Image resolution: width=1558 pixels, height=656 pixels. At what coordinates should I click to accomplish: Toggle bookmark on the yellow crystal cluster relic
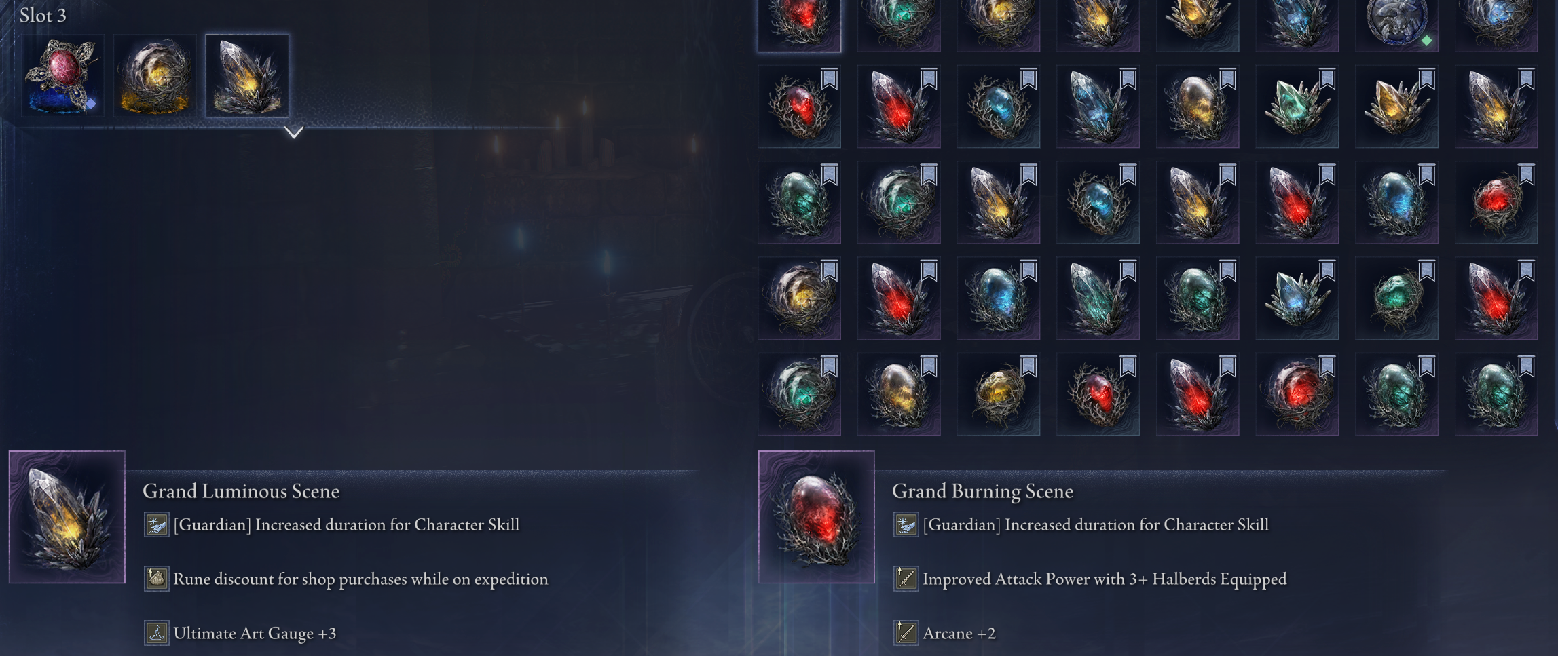point(1427,79)
